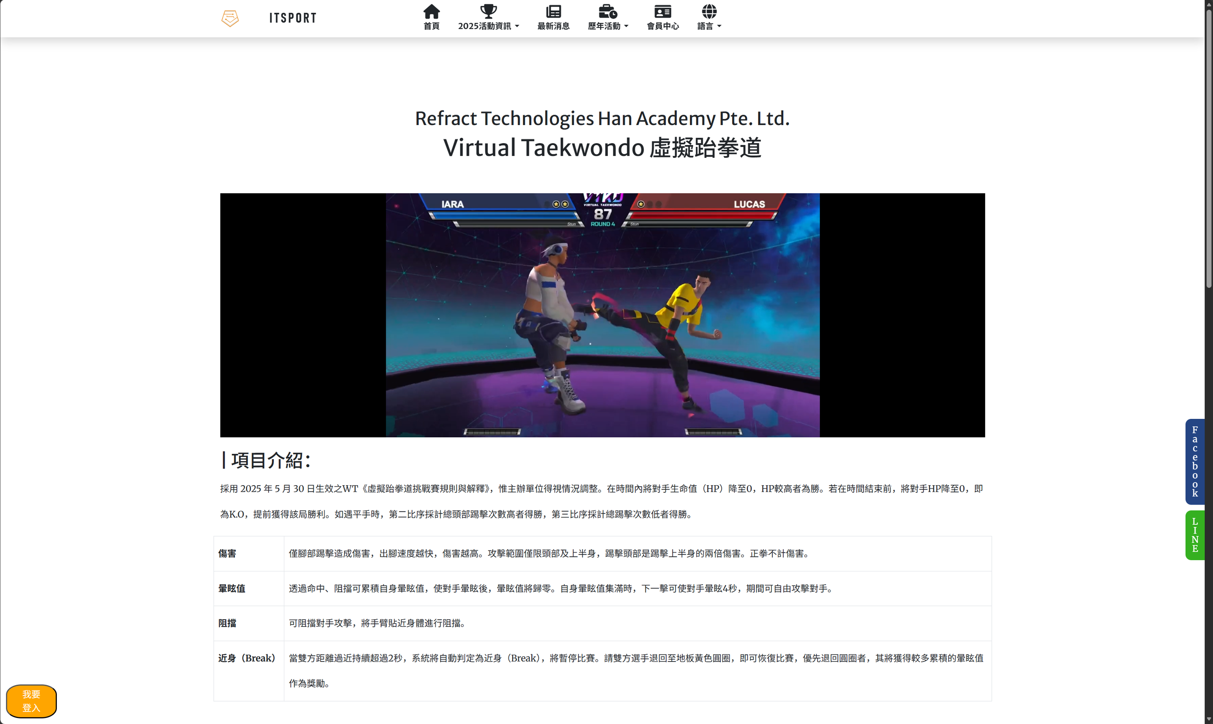Click the 我要登入 login button

(x=31, y=701)
